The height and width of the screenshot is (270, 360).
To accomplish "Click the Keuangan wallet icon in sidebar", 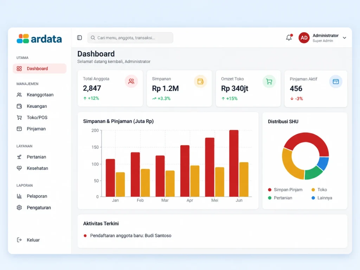I will pos(19,106).
